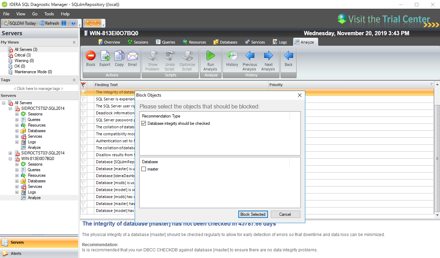Check the master database checkbox

point(144,169)
